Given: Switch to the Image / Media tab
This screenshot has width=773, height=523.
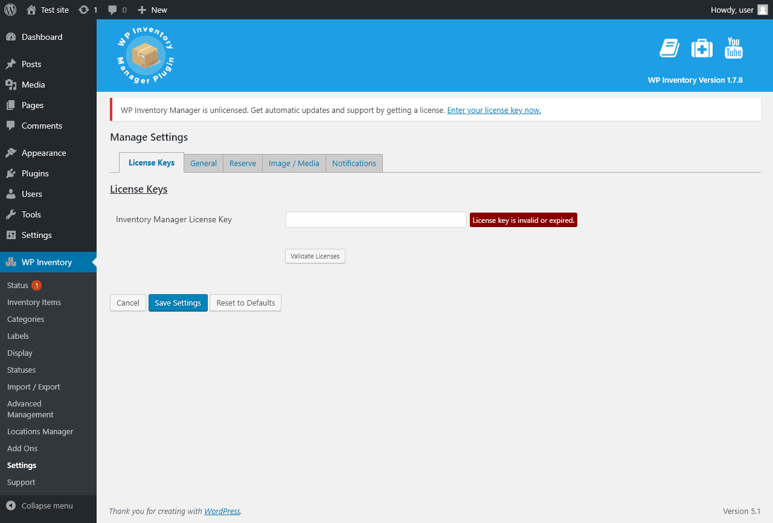Looking at the screenshot, I should pos(294,163).
